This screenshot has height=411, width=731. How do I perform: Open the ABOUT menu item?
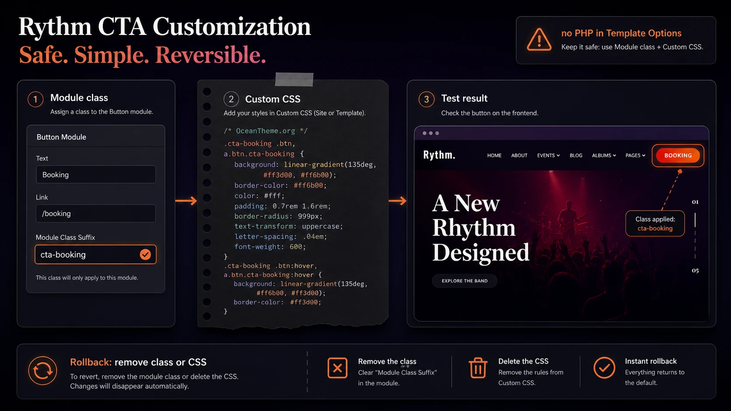tap(519, 155)
